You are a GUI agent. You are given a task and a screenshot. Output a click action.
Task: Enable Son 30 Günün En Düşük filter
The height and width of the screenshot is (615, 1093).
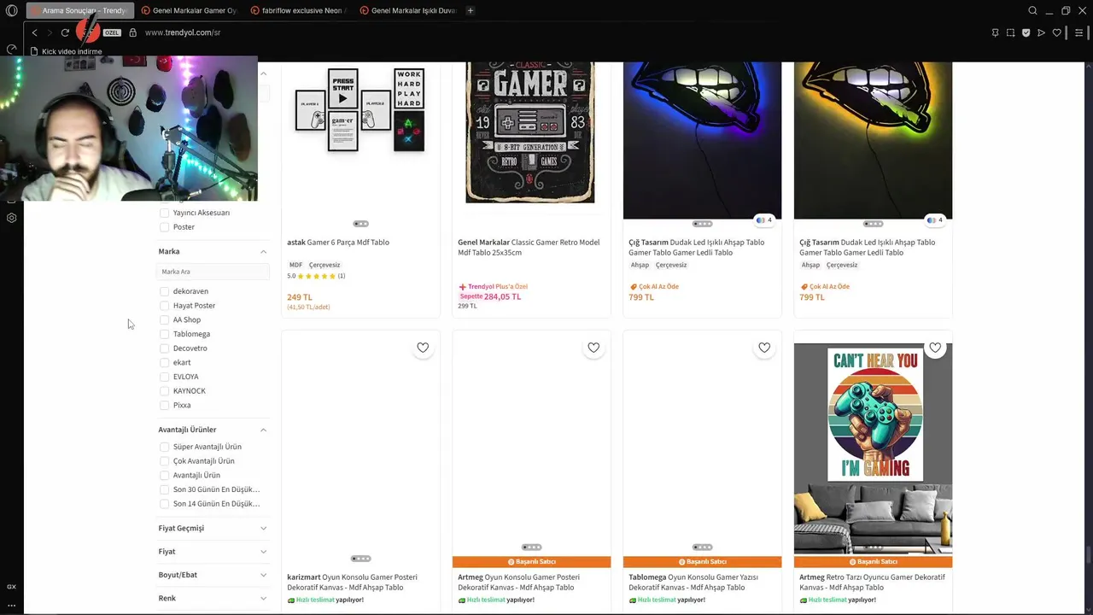pyautogui.click(x=165, y=489)
